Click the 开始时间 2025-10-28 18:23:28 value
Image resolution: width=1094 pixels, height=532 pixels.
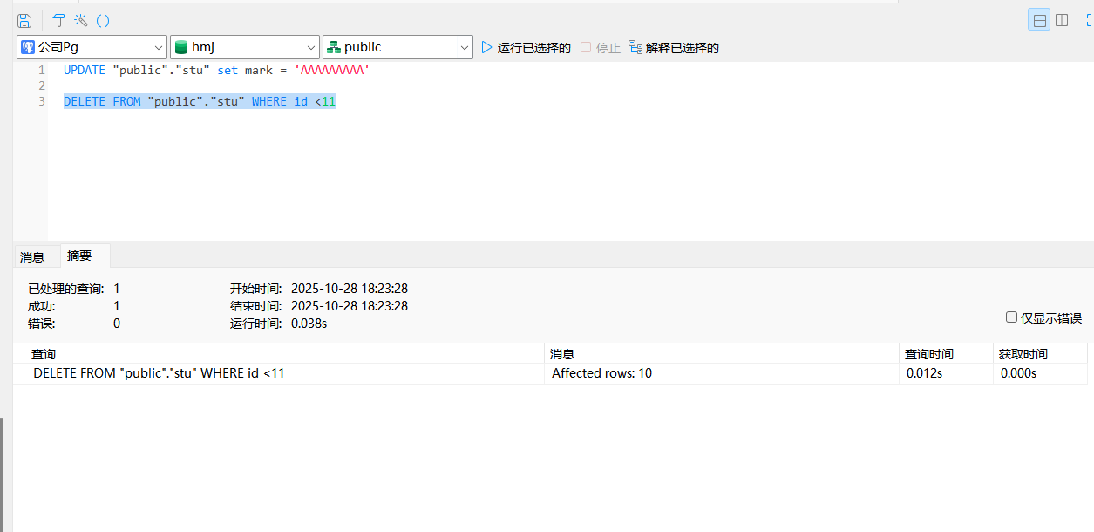[350, 289]
